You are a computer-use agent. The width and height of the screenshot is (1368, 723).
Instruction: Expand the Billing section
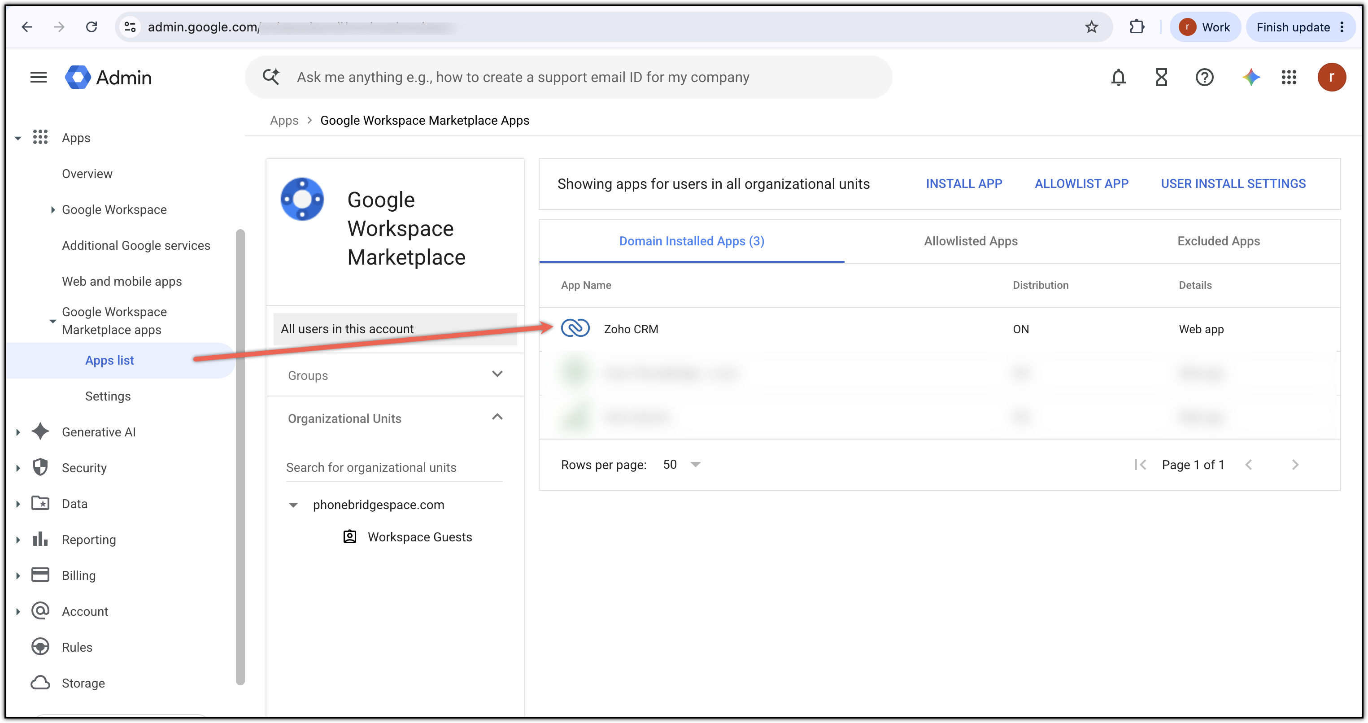(18, 576)
